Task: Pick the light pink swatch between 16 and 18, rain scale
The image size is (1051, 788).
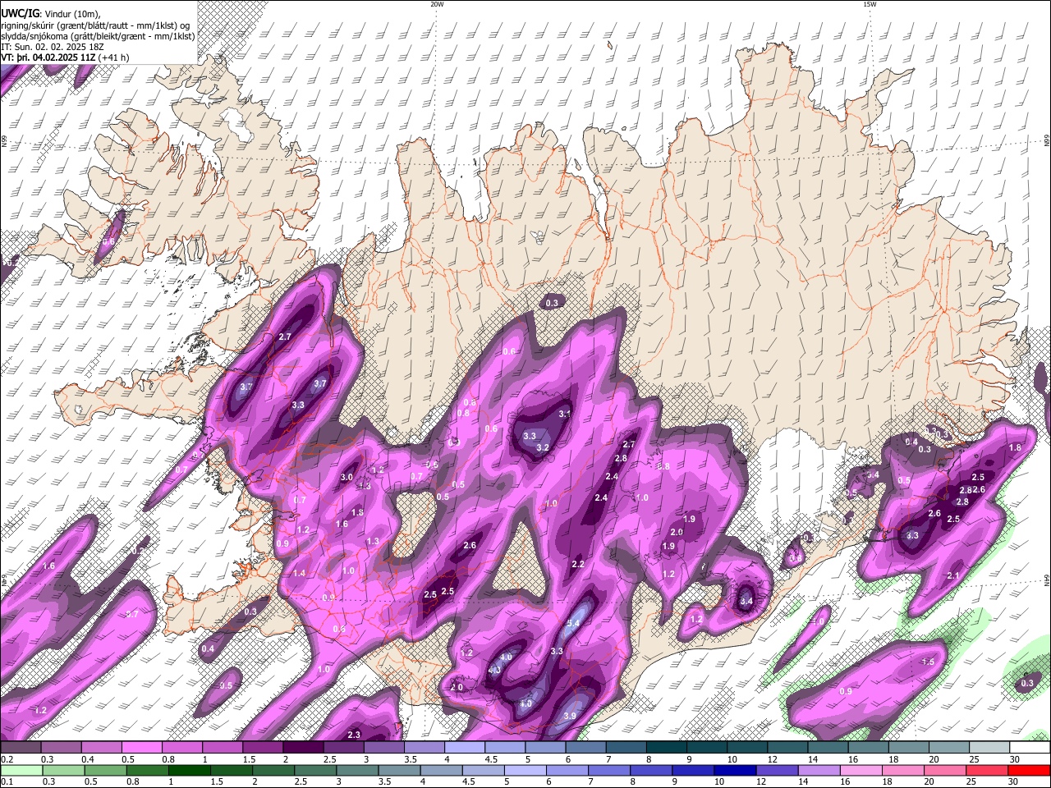Action: click(861, 770)
